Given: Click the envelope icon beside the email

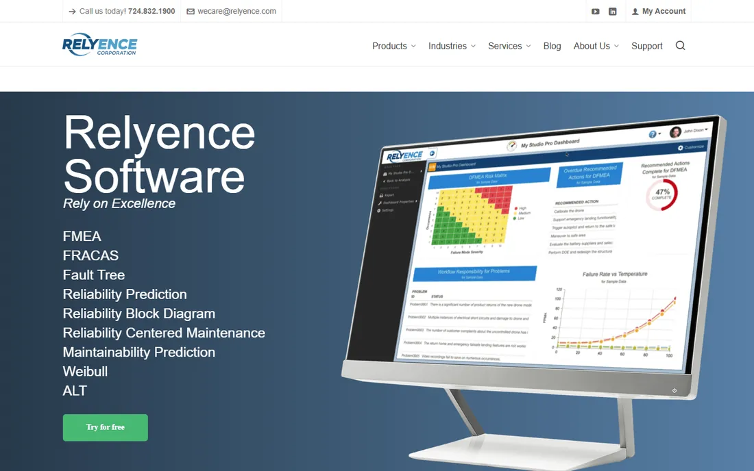Looking at the screenshot, I should pyautogui.click(x=191, y=12).
